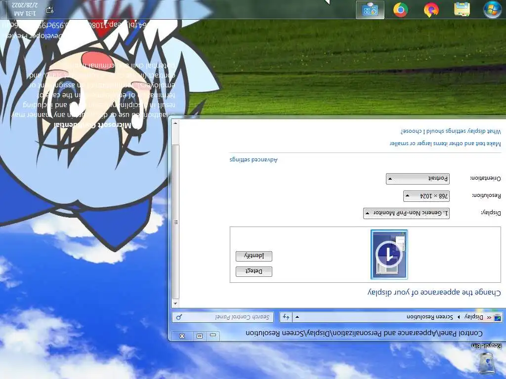506x379 pixels.
Task: Click the Identify button
Action: 254,256
